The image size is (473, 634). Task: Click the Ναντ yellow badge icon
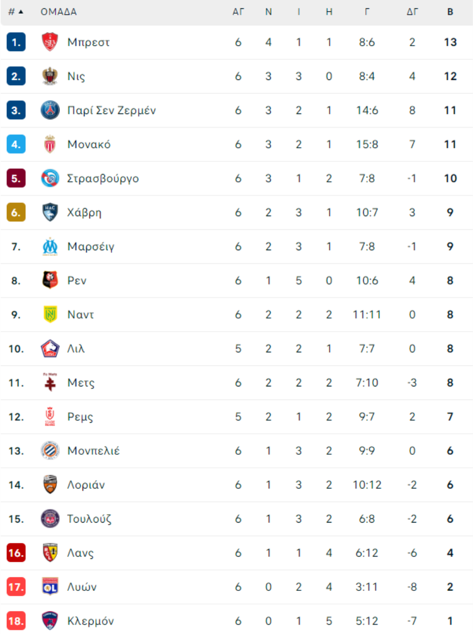pyautogui.click(x=50, y=314)
